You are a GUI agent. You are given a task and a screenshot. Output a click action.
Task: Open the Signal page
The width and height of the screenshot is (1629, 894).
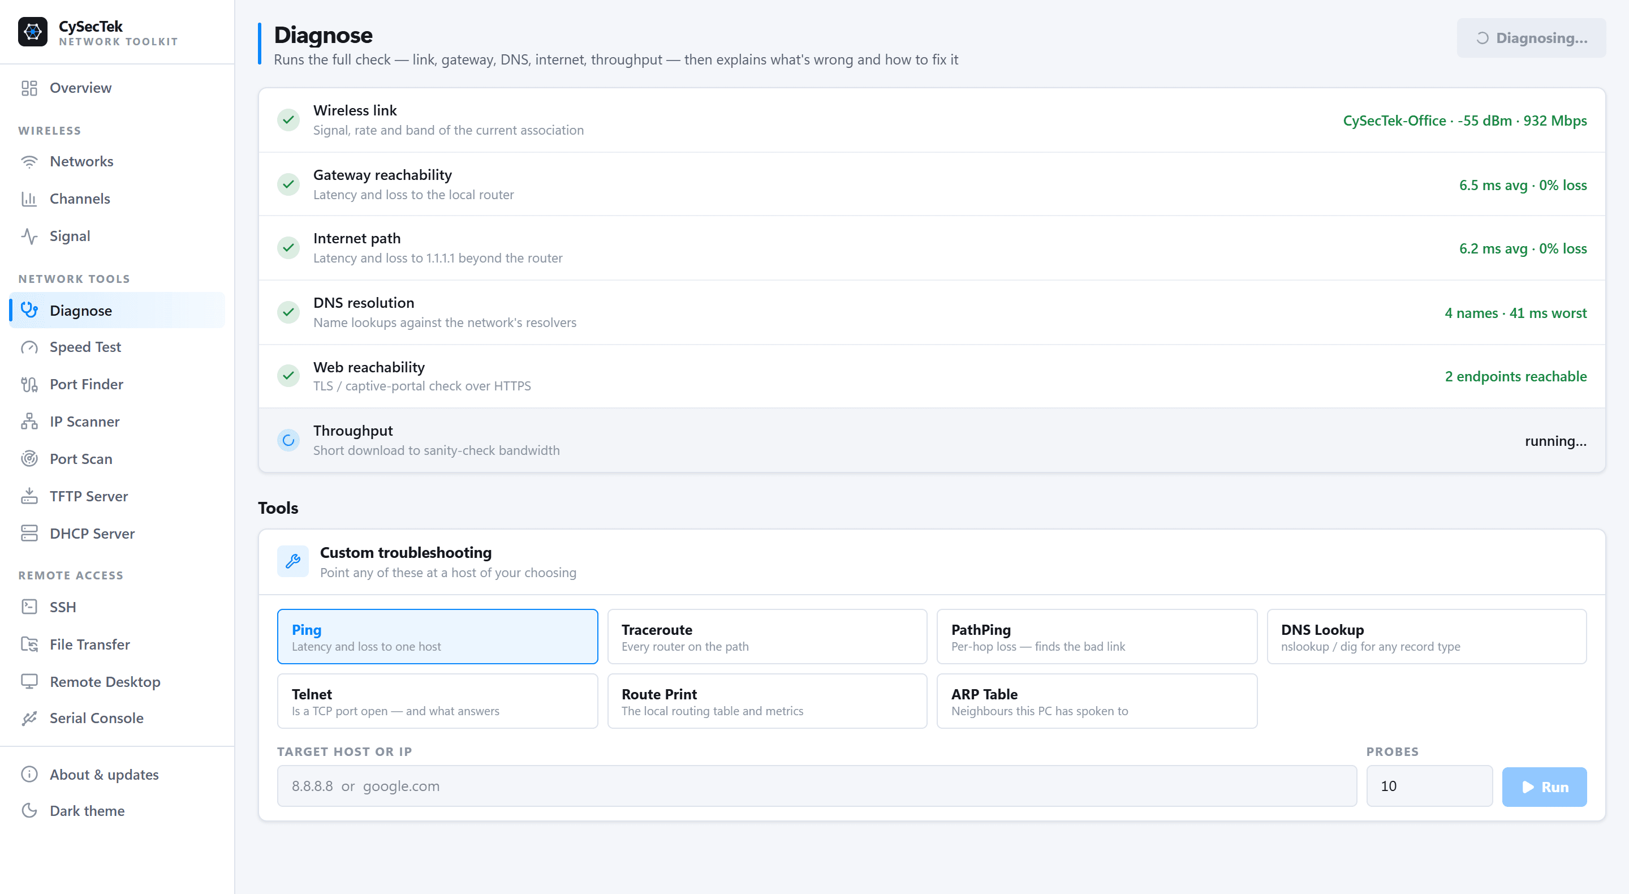tap(117, 236)
